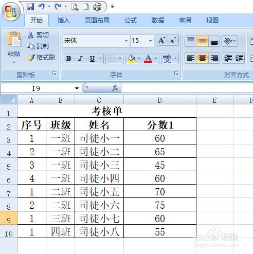Select the score cell with 75
Screen dimensions: 253x254
pyautogui.click(x=160, y=205)
